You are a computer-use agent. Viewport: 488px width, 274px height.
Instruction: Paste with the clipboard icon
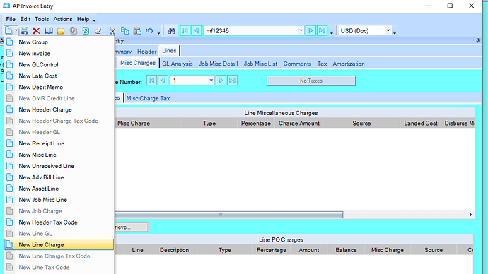[137, 31]
